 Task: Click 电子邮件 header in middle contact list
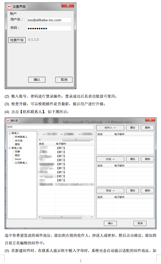point(61,144)
